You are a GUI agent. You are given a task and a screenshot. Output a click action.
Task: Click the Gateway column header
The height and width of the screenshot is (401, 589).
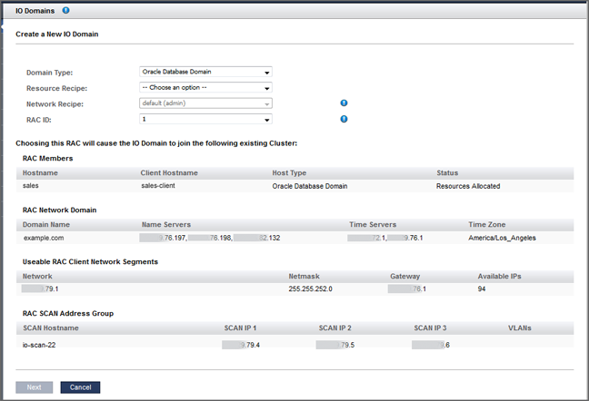[405, 277]
